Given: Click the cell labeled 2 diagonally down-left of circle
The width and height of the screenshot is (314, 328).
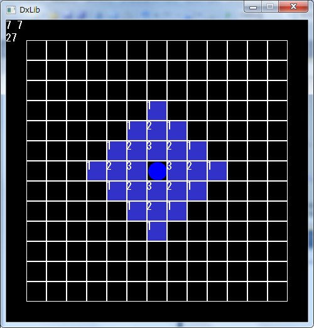Looking at the screenshot, I should pos(137,191).
